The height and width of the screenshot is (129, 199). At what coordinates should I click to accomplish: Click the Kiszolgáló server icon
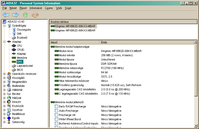coord(9,78)
